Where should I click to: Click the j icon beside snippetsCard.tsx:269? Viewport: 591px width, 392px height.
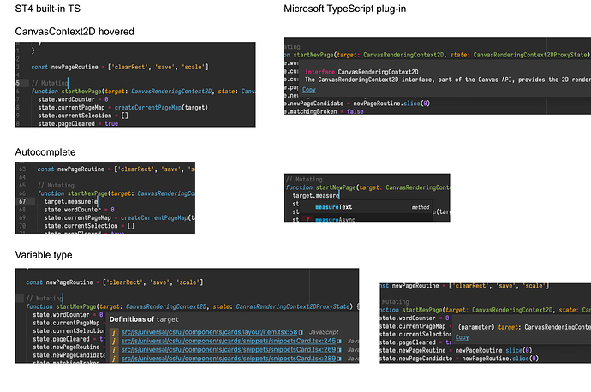tap(114, 350)
